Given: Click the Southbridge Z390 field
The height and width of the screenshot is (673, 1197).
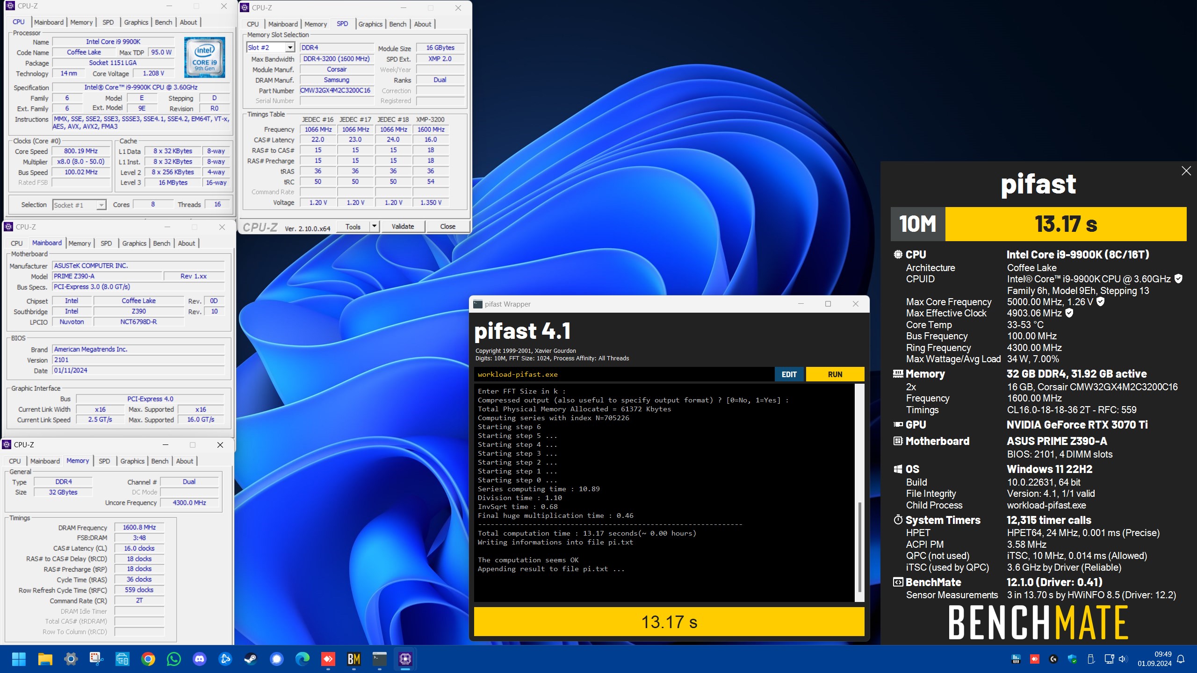Looking at the screenshot, I should (x=138, y=311).
